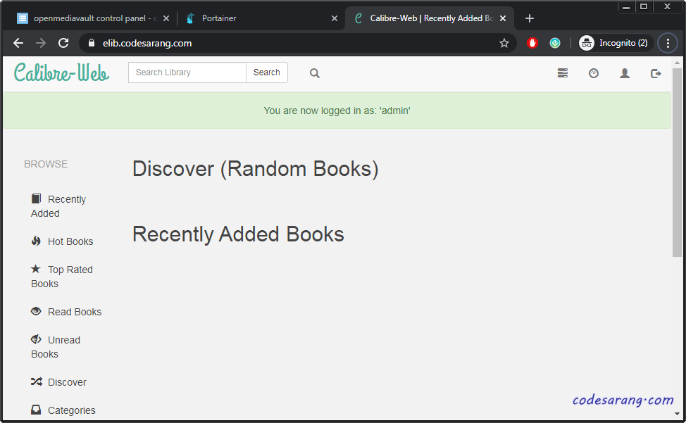Click the Read Books eye icon
The height and width of the screenshot is (423, 686).
(x=36, y=311)
